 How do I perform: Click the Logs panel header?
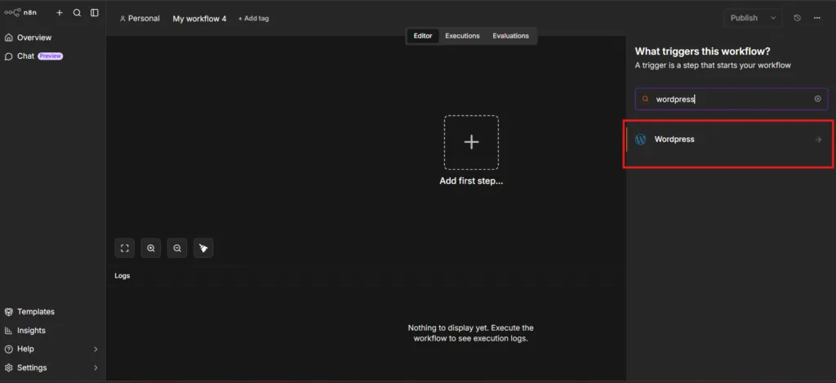pos(122,276)
